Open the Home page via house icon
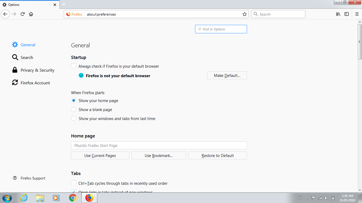The width and height of the screenshot is (362, 203). click(31, 14)
